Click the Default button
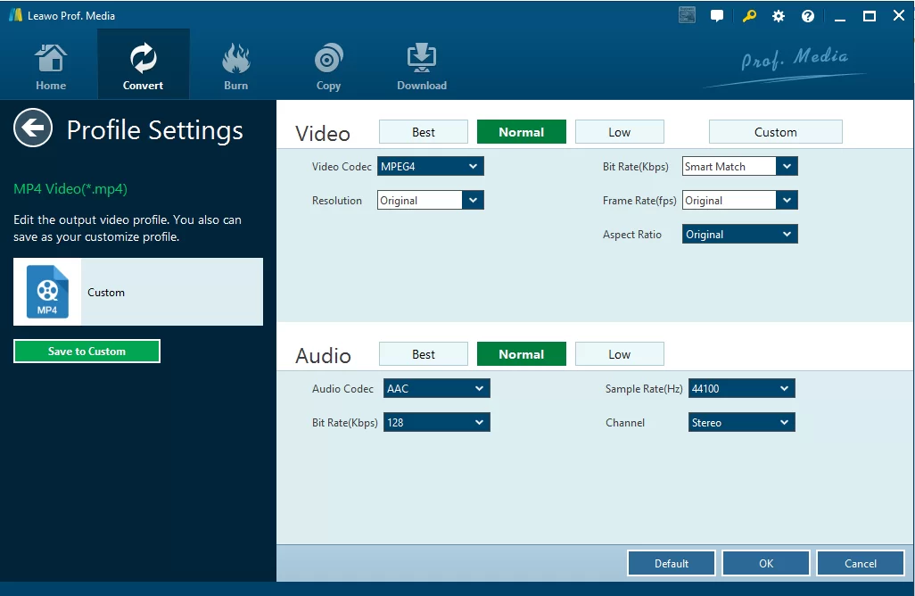Image resolution: width=915 pixels, height=596 pixels. 672,563
